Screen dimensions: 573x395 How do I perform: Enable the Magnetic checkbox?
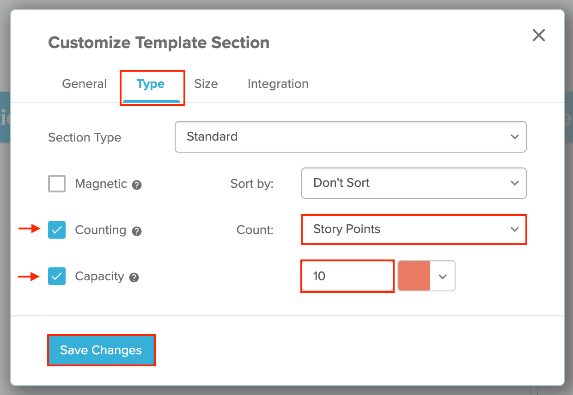pyautogui.click(x=57, y=184)
